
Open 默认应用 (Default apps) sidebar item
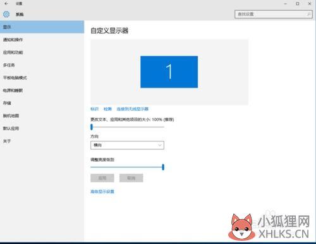42,129
